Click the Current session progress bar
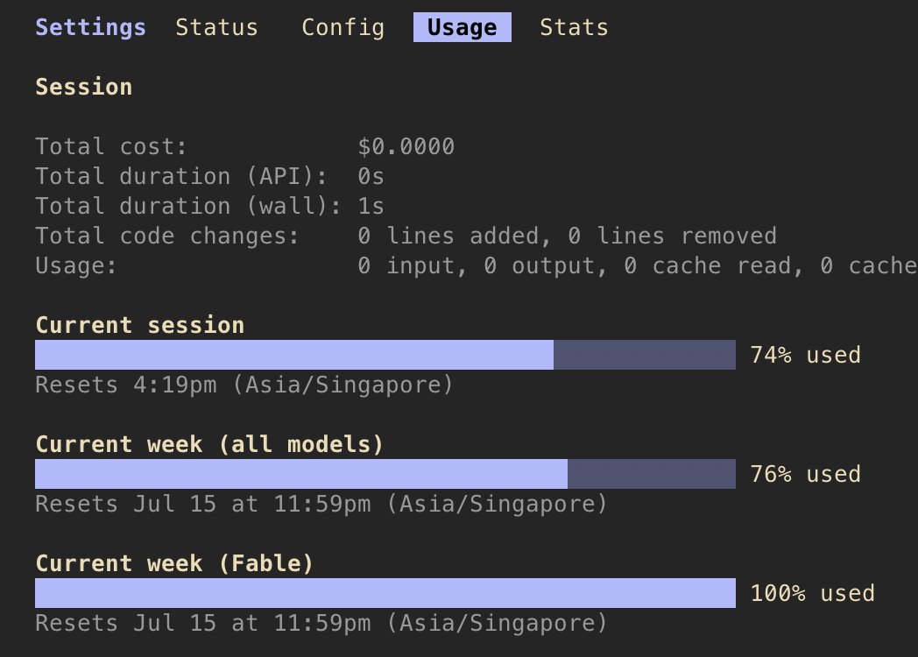This screenshot has width=918, height=657. click(x=385, y=355)
